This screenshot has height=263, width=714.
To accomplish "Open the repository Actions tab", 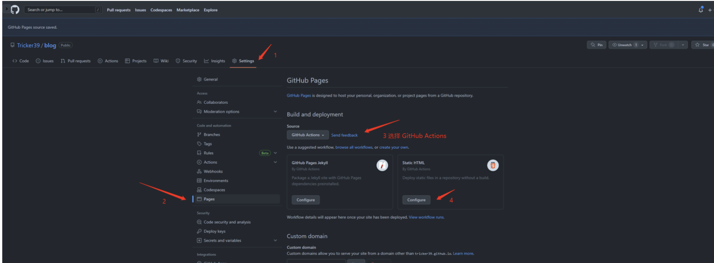I will point(108,61).
